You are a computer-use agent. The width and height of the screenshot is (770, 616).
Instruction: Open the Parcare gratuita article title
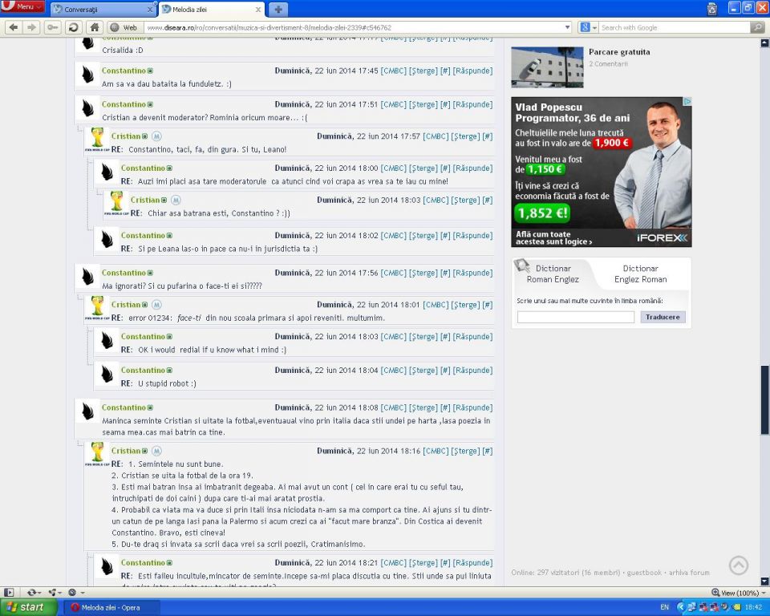click(x=619, y=52)
